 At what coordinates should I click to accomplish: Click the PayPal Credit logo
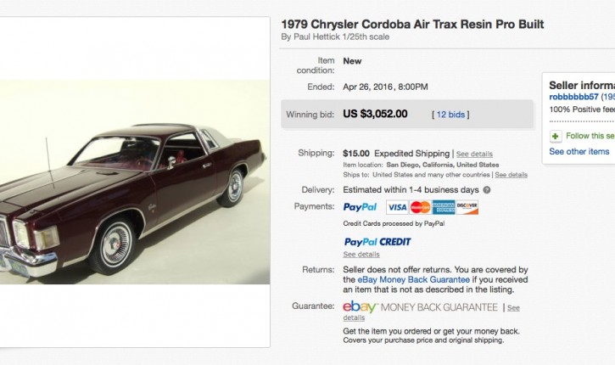pyautogui.click(x=377, y=242)
